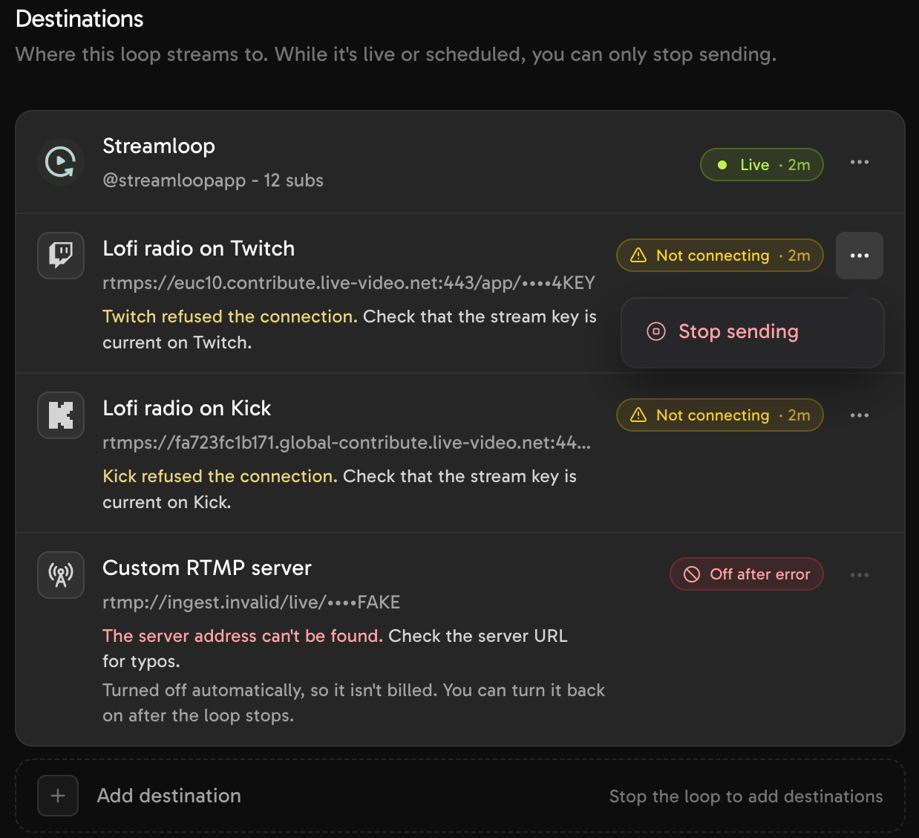Click the Twitch icon for Lofi radio
The height and width of the screenshot is (838, 919).
click(x=61, y=256)
